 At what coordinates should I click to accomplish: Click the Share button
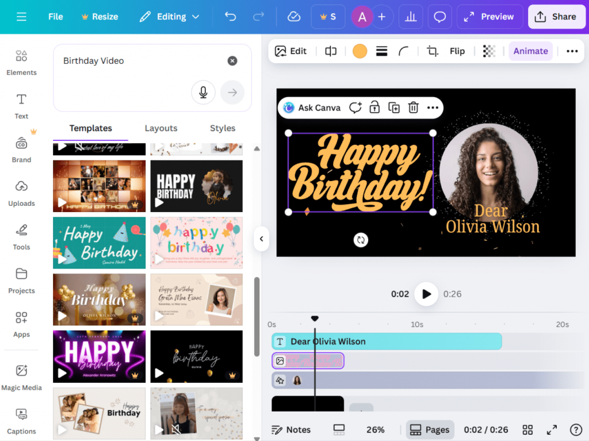[556, 17]
